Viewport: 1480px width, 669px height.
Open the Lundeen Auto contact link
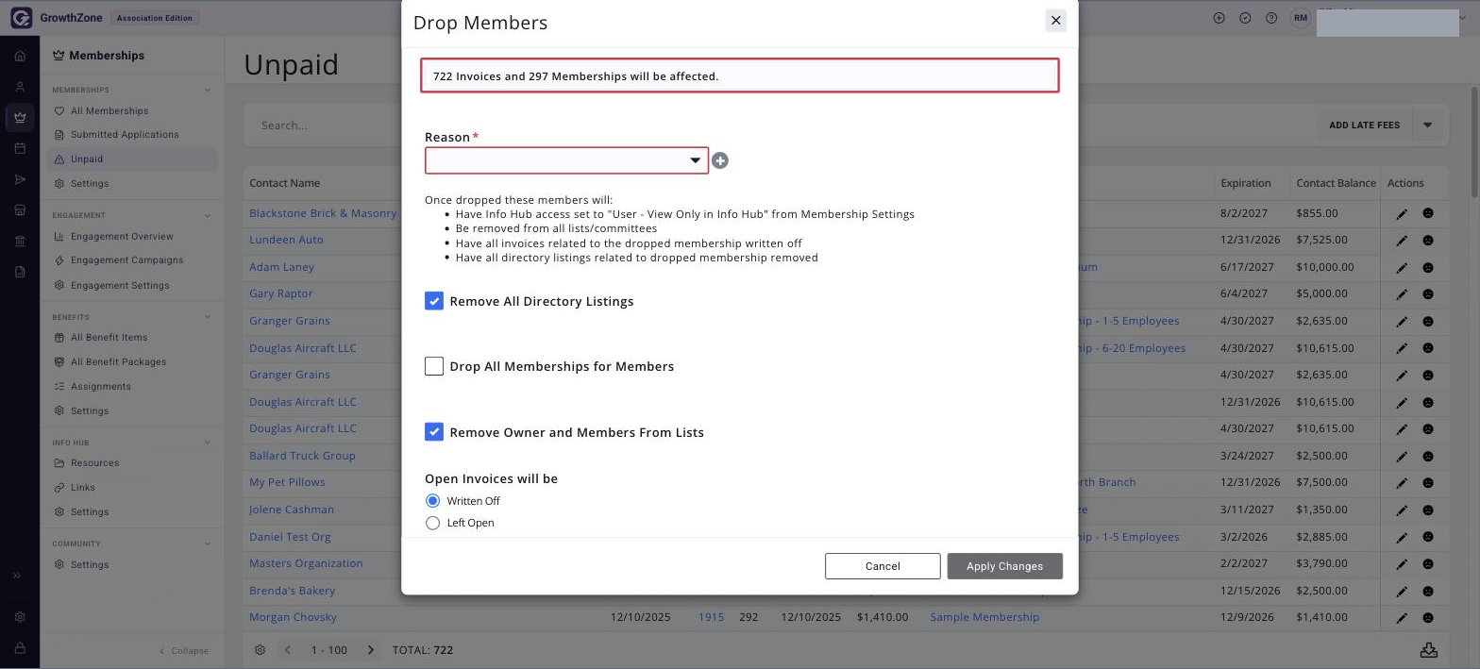(x=286, y=240)
